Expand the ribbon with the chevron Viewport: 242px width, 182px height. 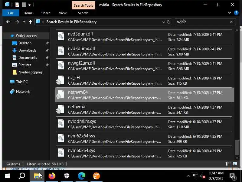230,13
